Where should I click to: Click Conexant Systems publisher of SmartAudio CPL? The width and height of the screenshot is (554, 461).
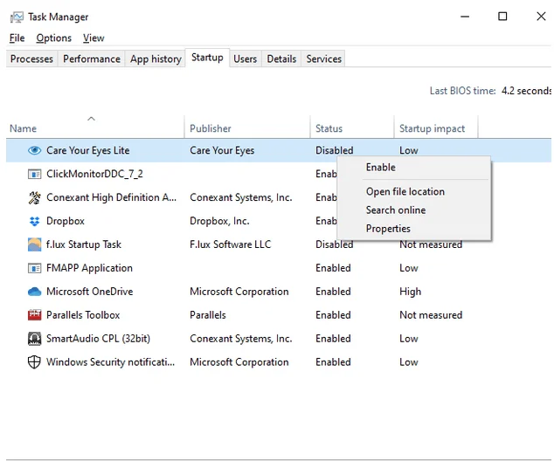pyautogui.click(x=241, y=339)
